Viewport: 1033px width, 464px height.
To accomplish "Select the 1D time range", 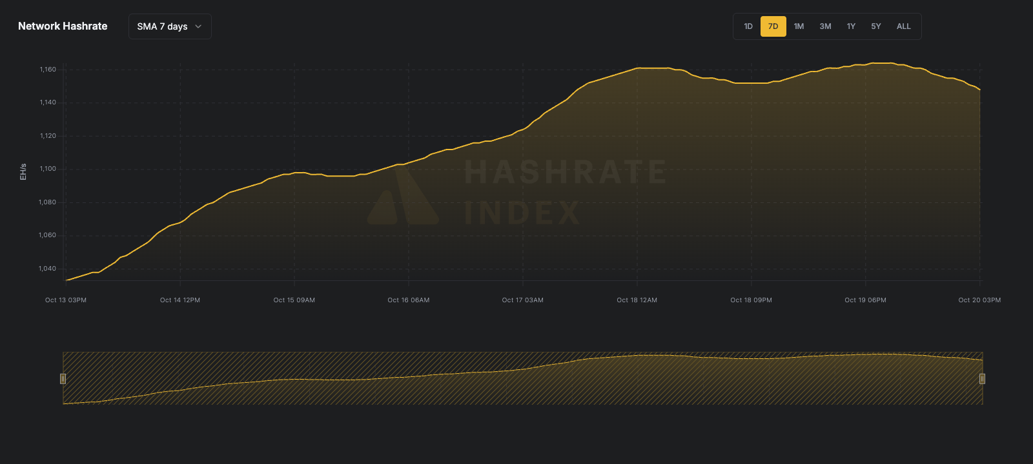I will [x=748, y=26].
